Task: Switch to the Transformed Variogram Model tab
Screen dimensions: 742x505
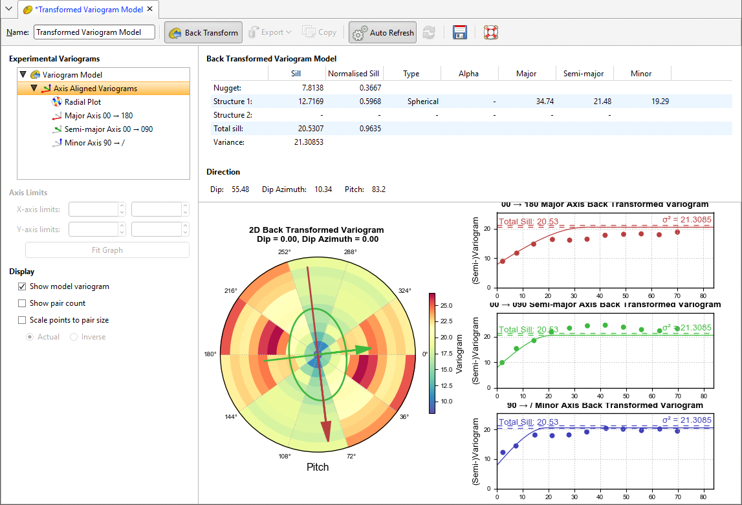Action: [x=84, y=10]
